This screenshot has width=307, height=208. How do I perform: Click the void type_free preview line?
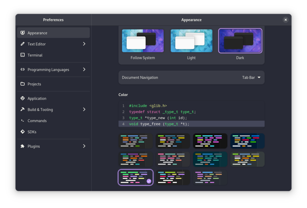pyautogui.click(x=192, y=124)
